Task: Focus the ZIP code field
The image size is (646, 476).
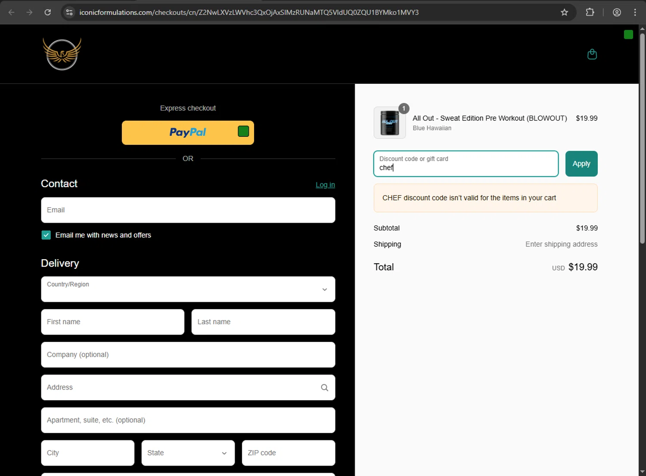Action: 289,453
